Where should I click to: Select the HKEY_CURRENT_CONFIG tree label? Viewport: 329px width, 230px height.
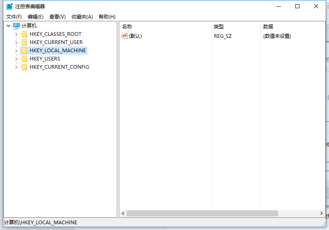point(59,67)
